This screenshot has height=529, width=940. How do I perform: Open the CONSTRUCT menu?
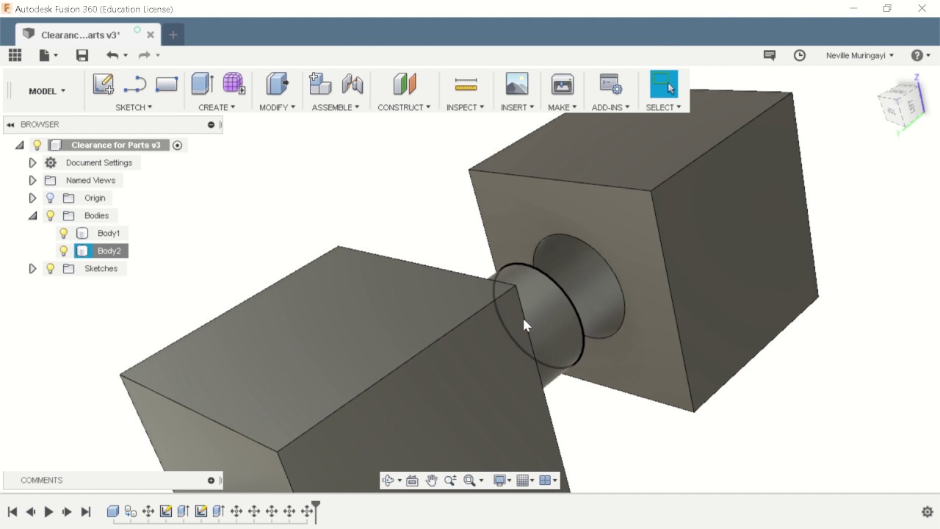coord(404,107)
